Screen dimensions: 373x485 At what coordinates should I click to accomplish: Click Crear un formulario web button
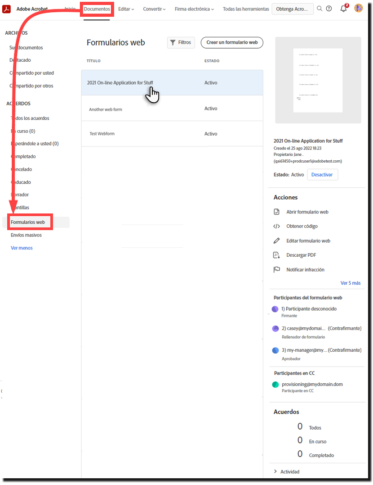tap(232, 42)
